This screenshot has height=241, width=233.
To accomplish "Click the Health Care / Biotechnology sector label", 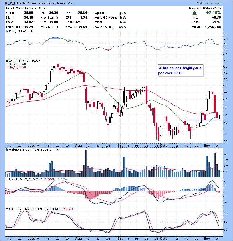I will (26, 8).
